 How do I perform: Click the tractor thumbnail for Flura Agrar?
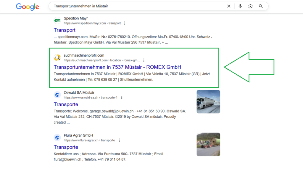[x=208, y=144]
